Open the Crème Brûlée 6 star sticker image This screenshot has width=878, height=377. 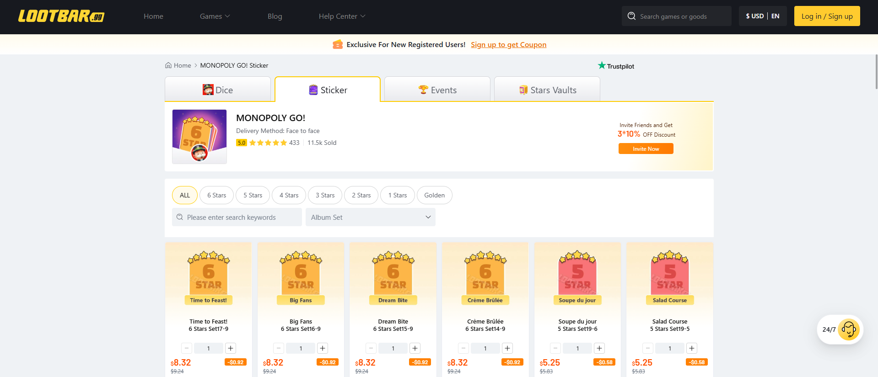[485, 276]
